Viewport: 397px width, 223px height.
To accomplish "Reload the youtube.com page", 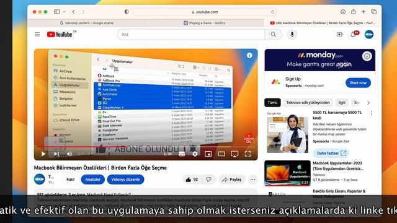I will coord(272,12).
